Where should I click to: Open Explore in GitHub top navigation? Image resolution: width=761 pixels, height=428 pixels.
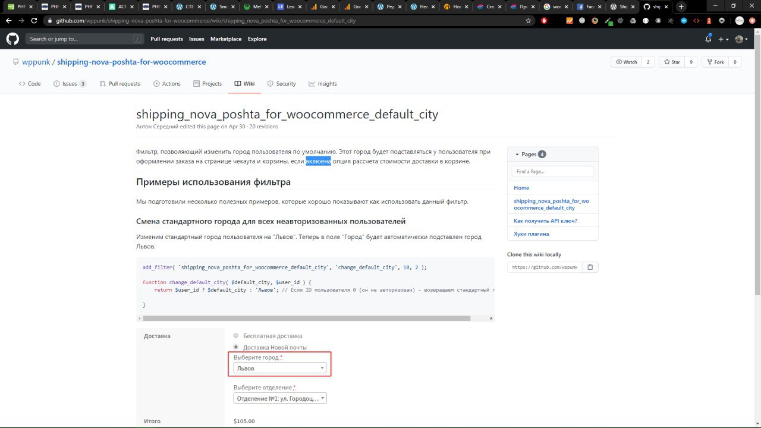coord(257,39)
